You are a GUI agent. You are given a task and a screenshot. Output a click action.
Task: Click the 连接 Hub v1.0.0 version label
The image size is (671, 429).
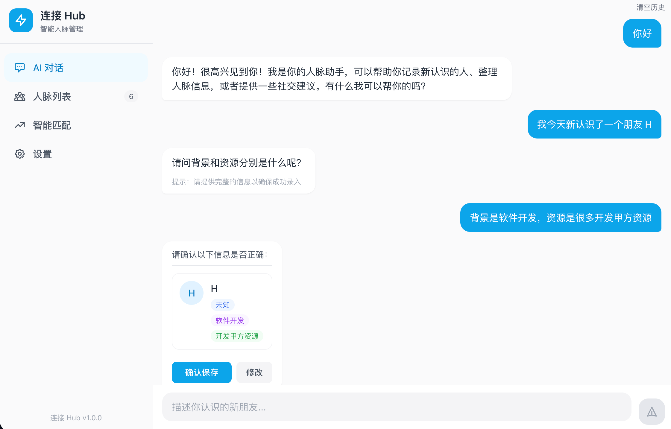75,418
